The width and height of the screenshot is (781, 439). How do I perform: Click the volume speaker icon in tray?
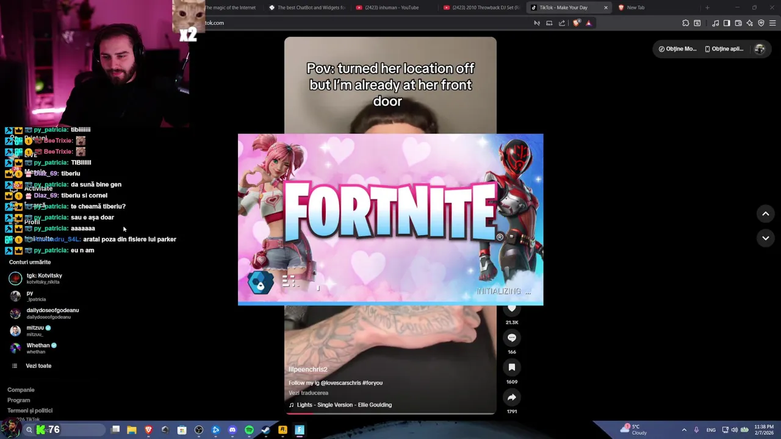[734, 430]
